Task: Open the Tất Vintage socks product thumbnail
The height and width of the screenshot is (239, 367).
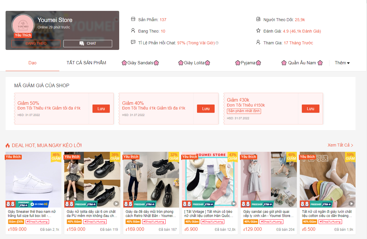Action: coord(210,179)
